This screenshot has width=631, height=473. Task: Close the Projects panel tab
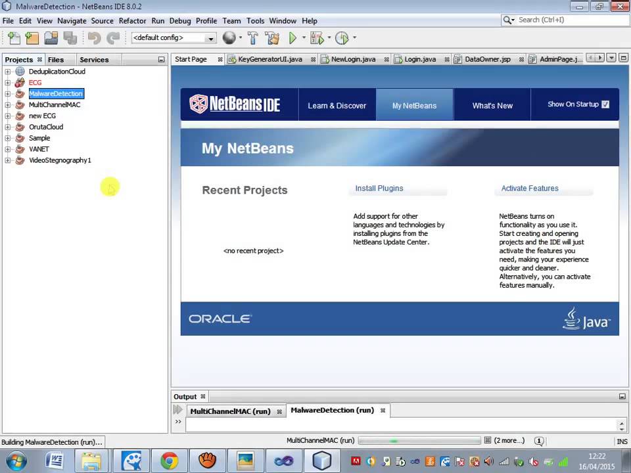click(39, 60)
